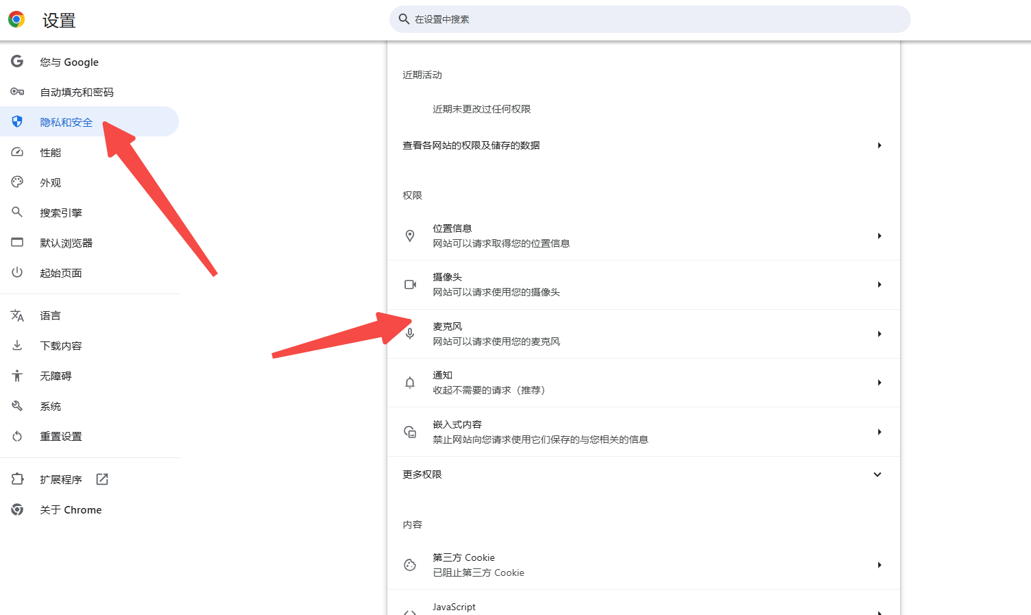Open 麦克风 permission settings
The image size is (1031, 615).
pyautogui.click(x=643, y=334)
